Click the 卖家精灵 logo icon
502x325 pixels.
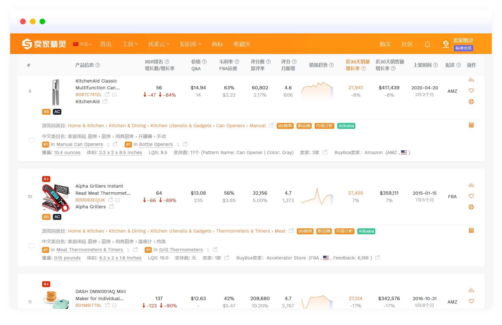click(27, 44)
